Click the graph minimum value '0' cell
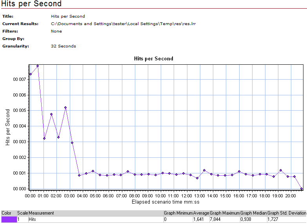The image size is (307, 224). coord(178,219)
